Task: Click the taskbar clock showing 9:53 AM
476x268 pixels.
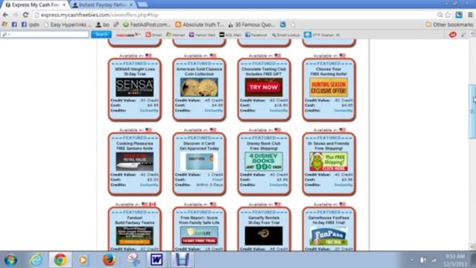Action: click(x=454, y=260)
